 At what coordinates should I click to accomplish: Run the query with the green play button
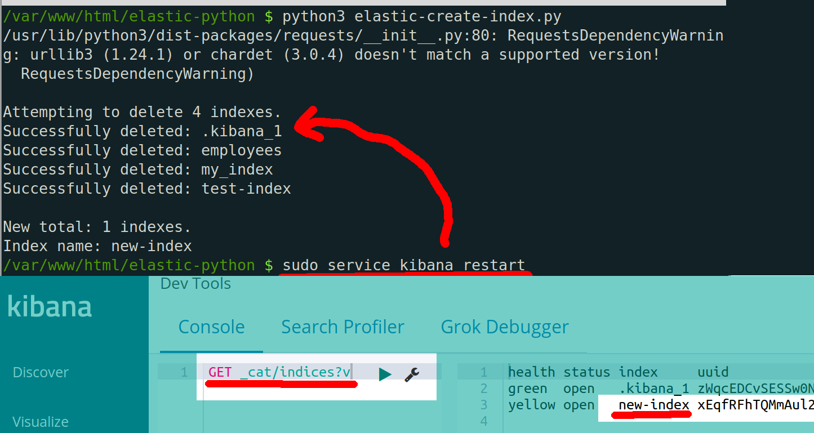pos(385,372)
